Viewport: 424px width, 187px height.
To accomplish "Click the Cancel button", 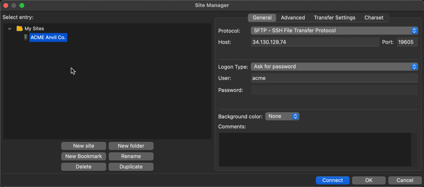I will [405, 180].
